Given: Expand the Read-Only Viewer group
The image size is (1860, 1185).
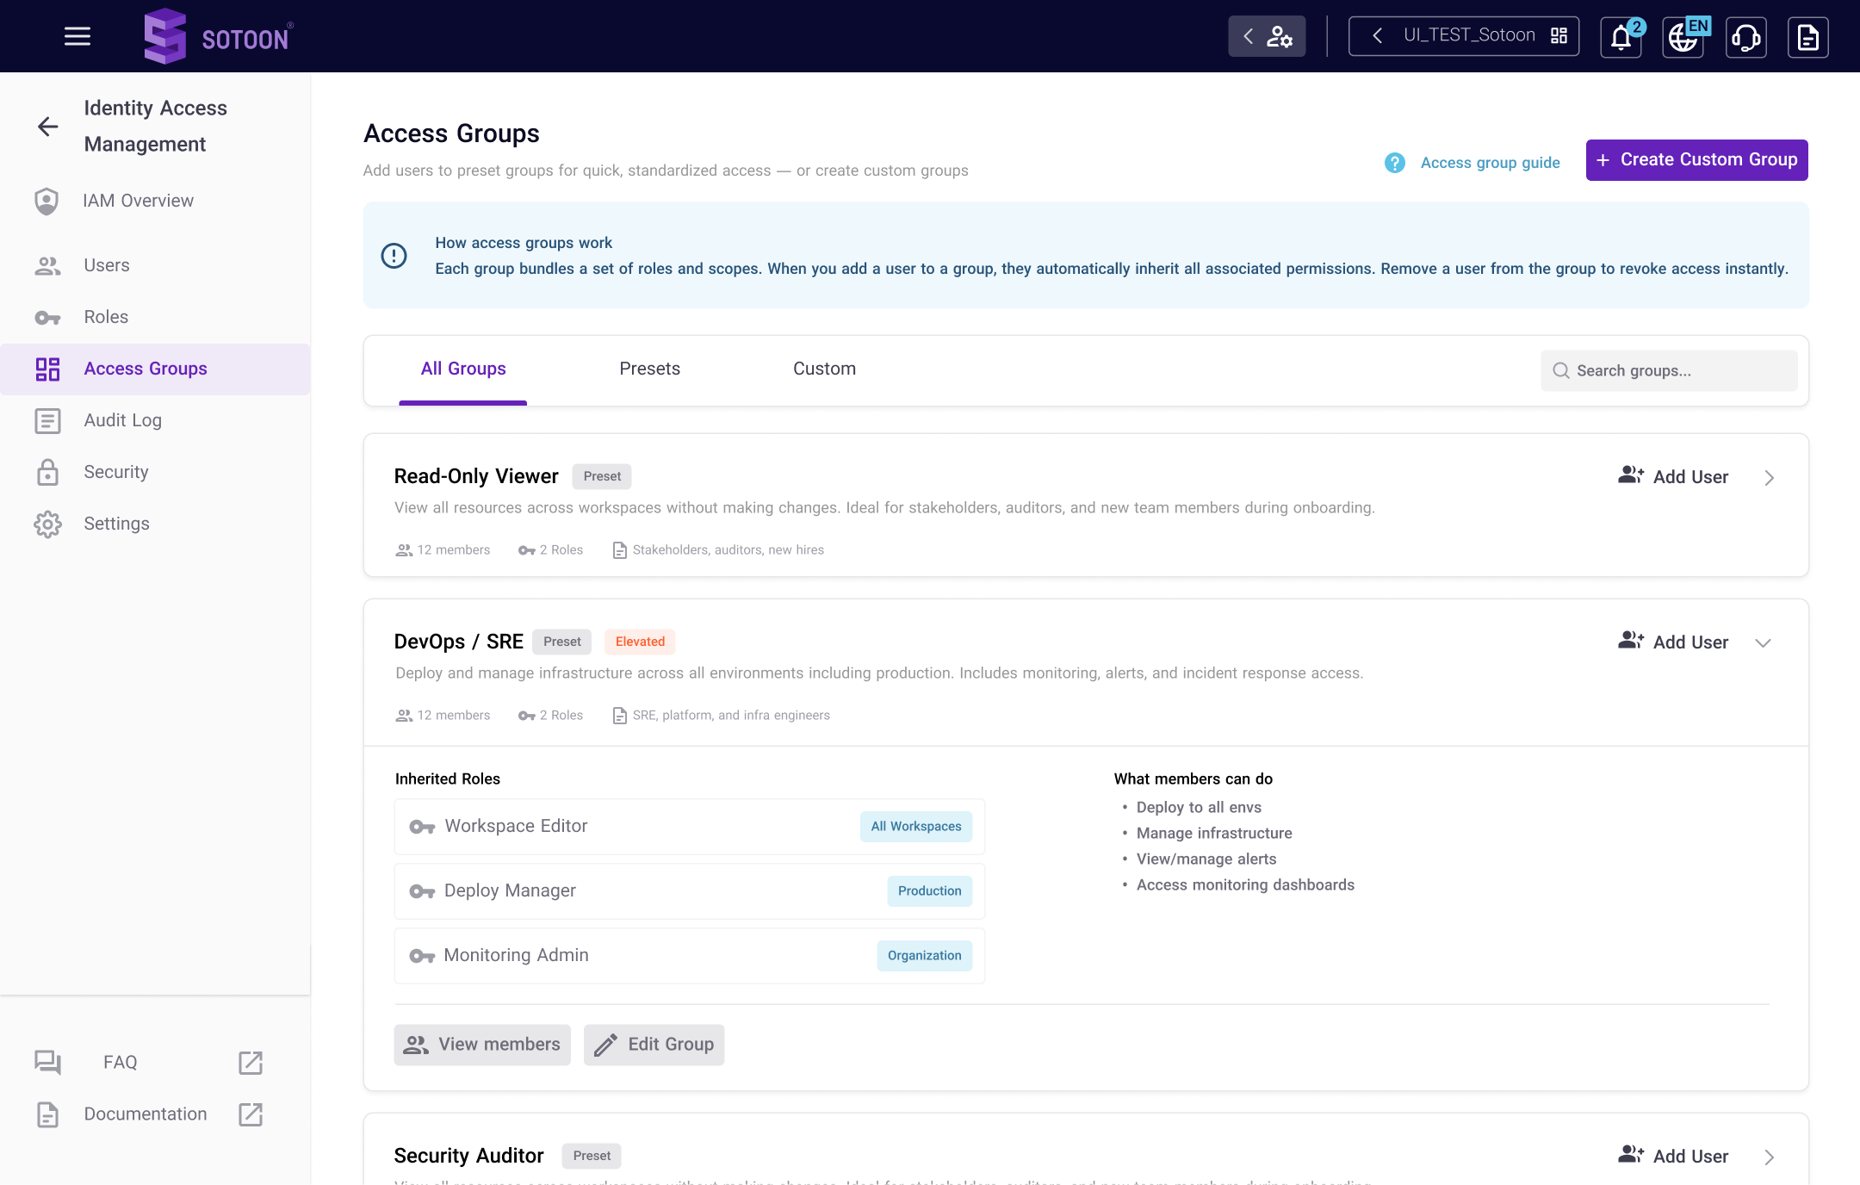Looking at the screenshot, I should [1769, 478].
